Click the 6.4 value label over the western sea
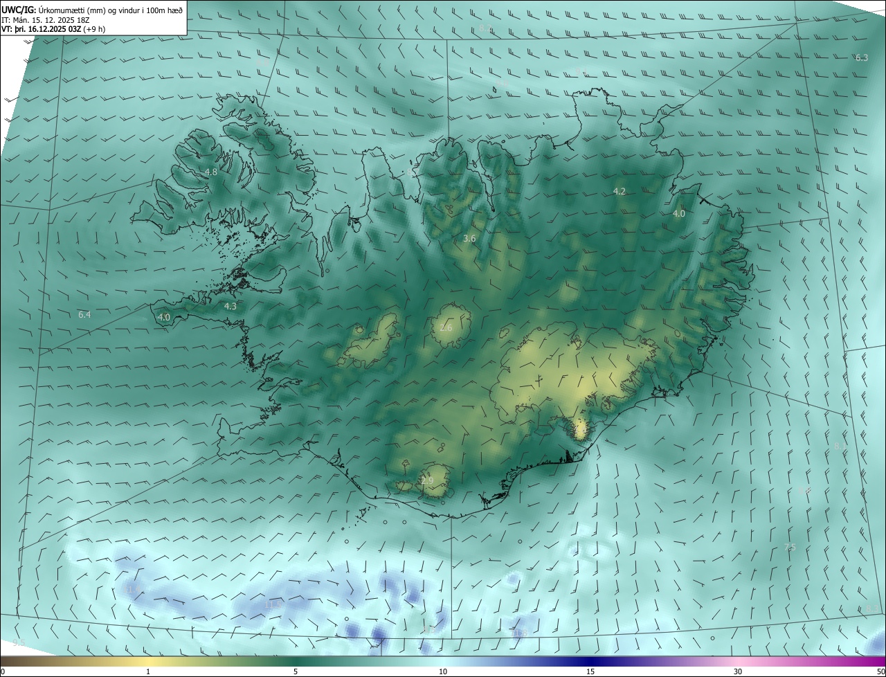886x677 pixels. click(84, 314)
